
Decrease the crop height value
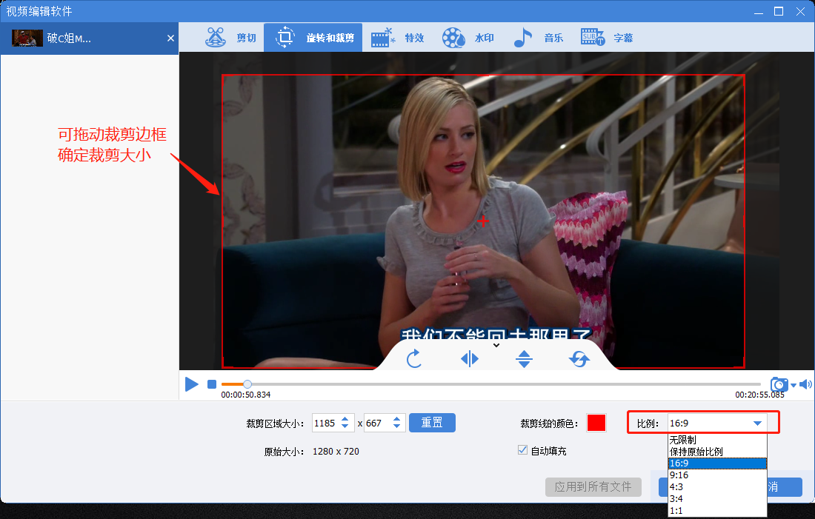(x=396, y=426)
